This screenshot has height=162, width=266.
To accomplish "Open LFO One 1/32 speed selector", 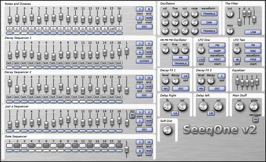I will tap(201, 59).
